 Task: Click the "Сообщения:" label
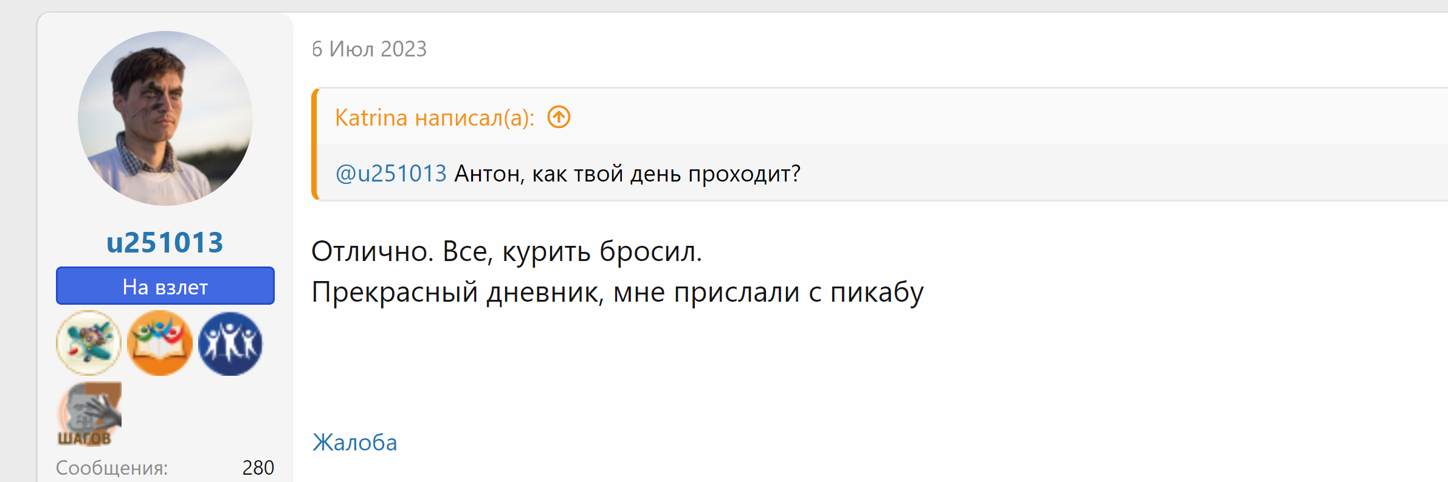(112, 467)
